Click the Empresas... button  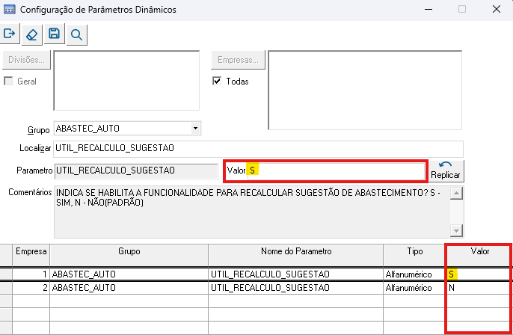pyautogui.click(x=238, y=60)
